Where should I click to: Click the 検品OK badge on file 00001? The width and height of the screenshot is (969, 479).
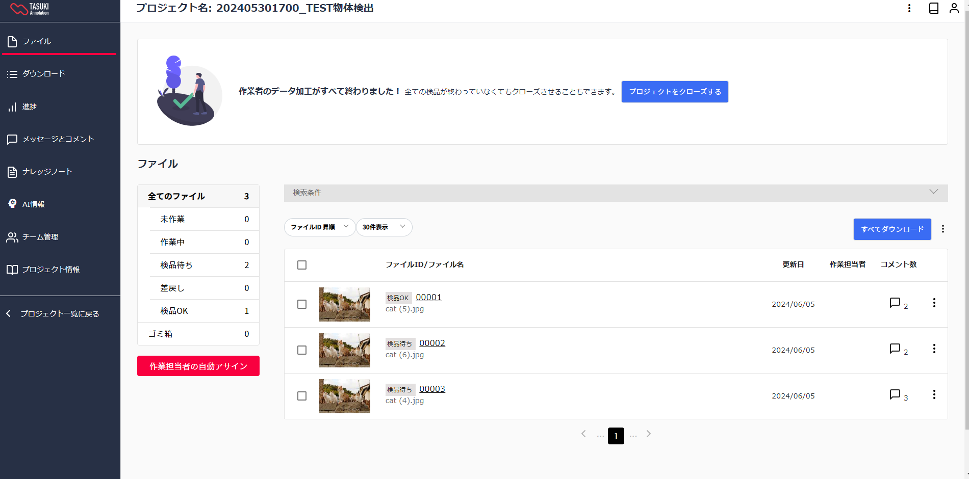click(398, 298)
